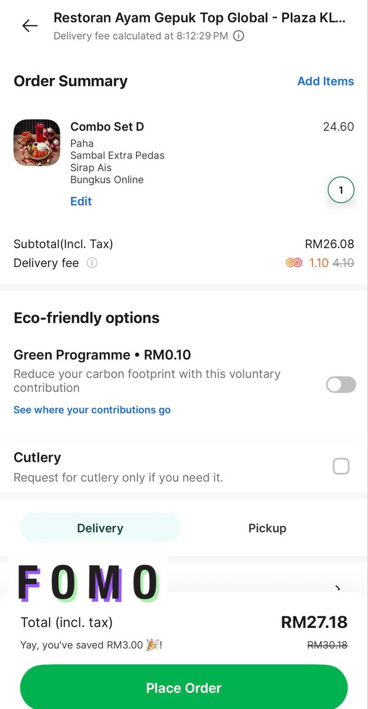
Task: Tap the back arrow icon
Action: click(x=30, y=25)
